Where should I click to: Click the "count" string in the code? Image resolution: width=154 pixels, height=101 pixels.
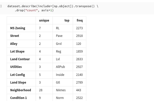pos(32,10)
